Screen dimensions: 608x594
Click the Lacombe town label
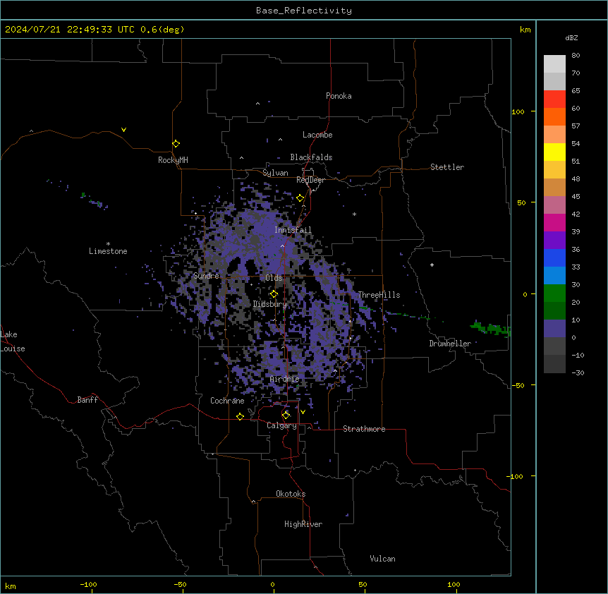pos(317,135)
